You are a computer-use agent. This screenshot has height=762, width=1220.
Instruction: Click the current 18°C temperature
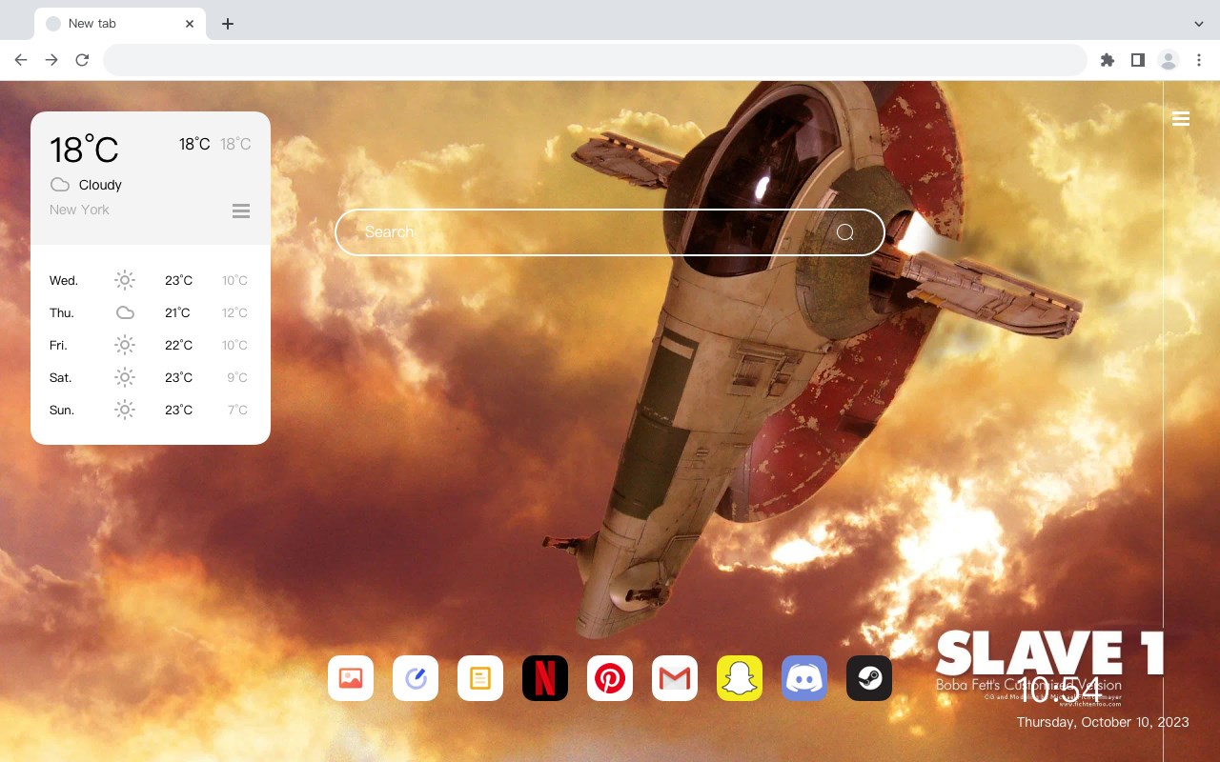[84, 149]
